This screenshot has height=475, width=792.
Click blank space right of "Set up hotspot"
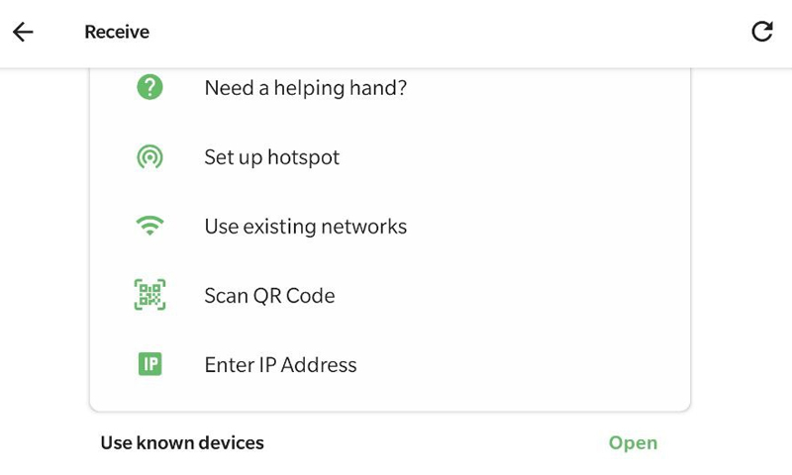click(x=515, y=157)
